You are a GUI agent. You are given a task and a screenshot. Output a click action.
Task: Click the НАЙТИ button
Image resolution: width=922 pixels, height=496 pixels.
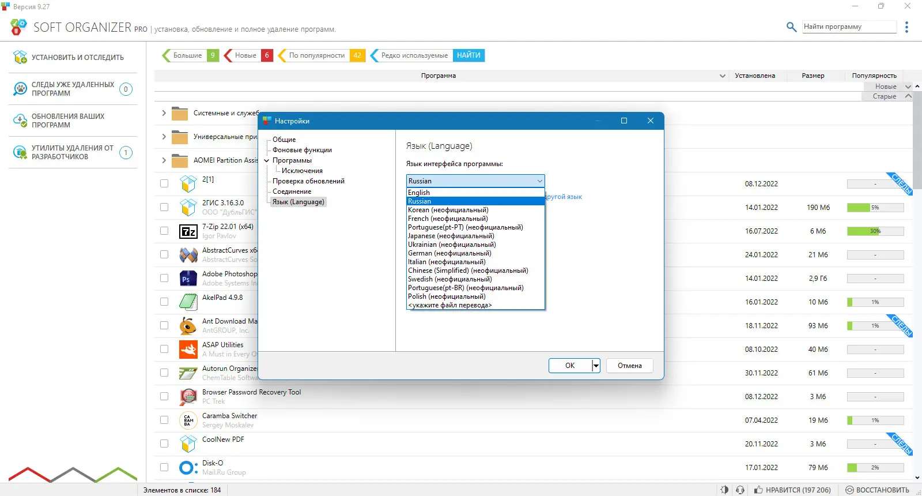[x=468, y=55]
